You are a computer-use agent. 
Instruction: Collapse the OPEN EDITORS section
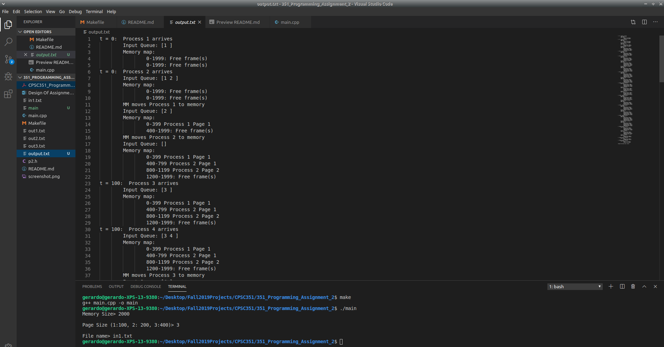(46, 32)
